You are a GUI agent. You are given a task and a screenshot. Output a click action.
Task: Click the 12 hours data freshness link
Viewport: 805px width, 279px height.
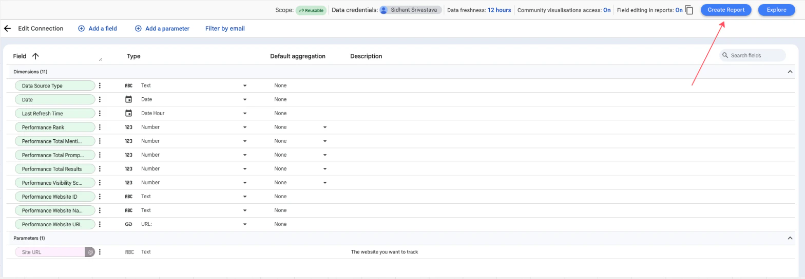coord(499,10)
